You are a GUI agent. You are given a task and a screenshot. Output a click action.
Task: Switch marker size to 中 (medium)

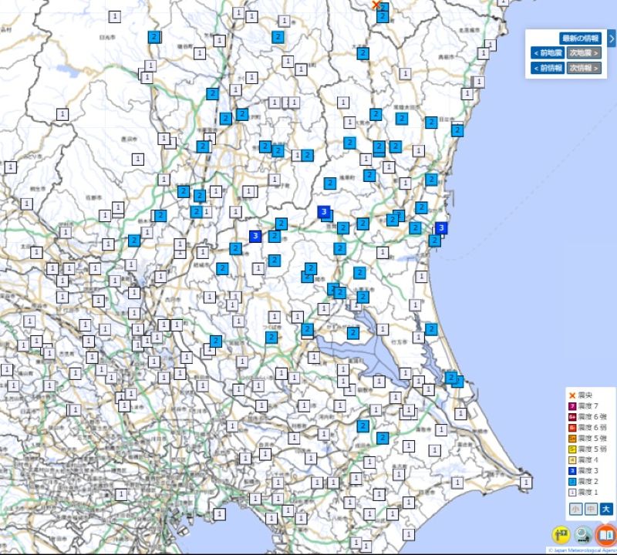click(591, 509)
